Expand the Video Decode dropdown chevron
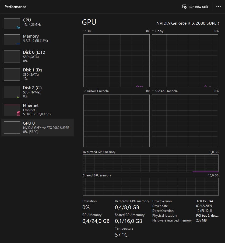The width and height of the screenshot is (225, 243). pyautogui.click(x=153, y=91)
